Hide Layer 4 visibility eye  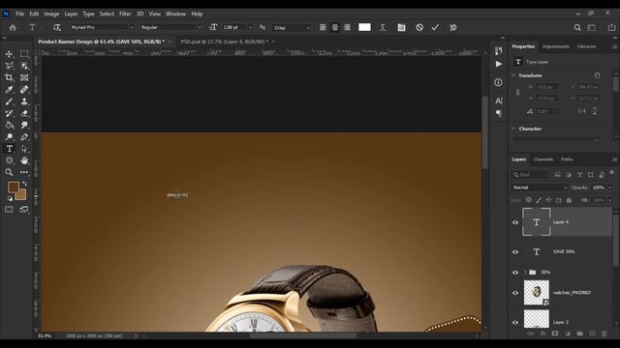pyautogui.click(x=515, y=222)
